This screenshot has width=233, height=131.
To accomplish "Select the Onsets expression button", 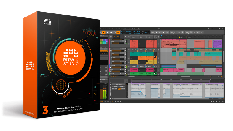I will coord(122,86).
